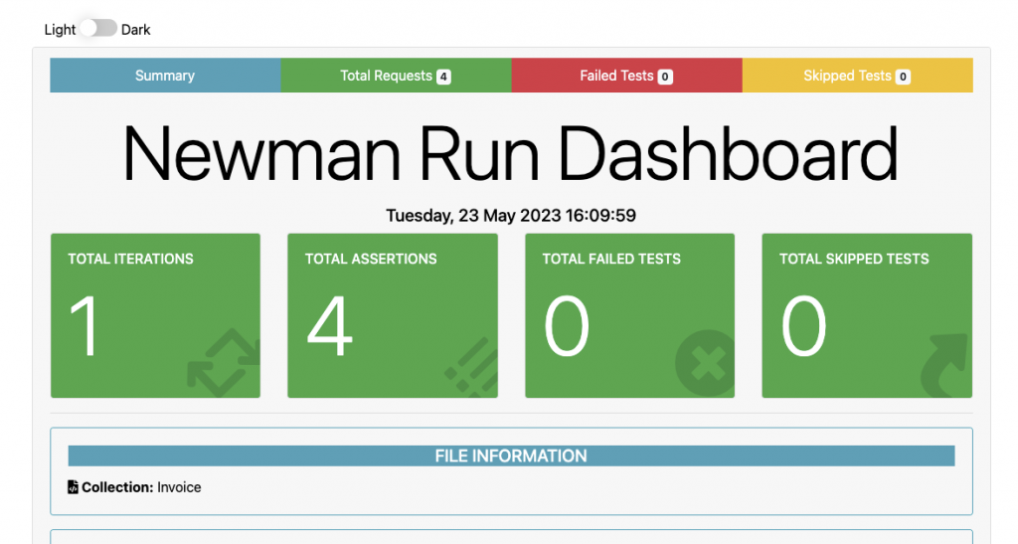The height and width of the screenshot is (544, 1018).
Task: Click the Light theme label
Action: click(x=60, y=30)
